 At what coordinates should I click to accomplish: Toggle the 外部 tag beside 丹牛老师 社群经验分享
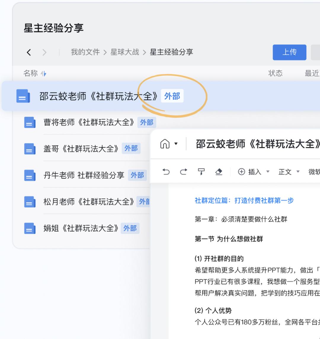point(137,175)
